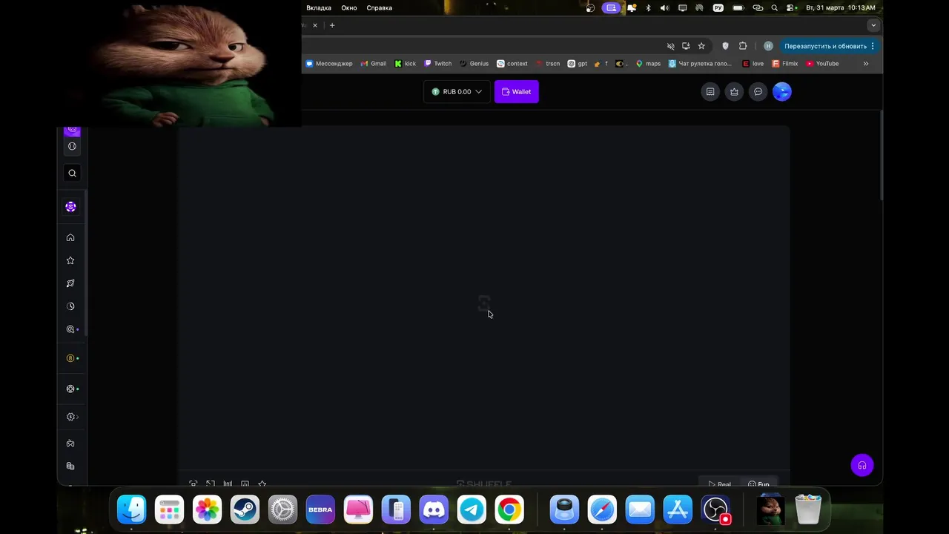This screenshot has height=534, width=949.
Task: Open favorites star icon in sidebar
Action: 70,260
